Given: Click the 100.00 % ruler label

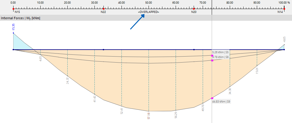Looking at the screenshot, I should pos(284,3).
